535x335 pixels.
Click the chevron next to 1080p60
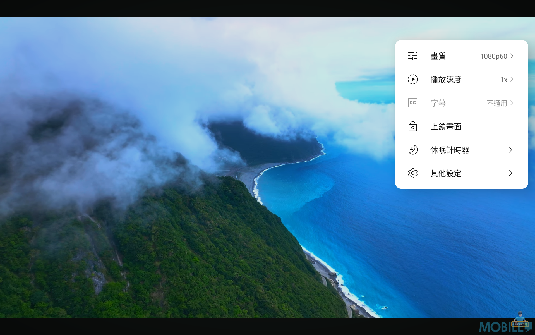512,56
